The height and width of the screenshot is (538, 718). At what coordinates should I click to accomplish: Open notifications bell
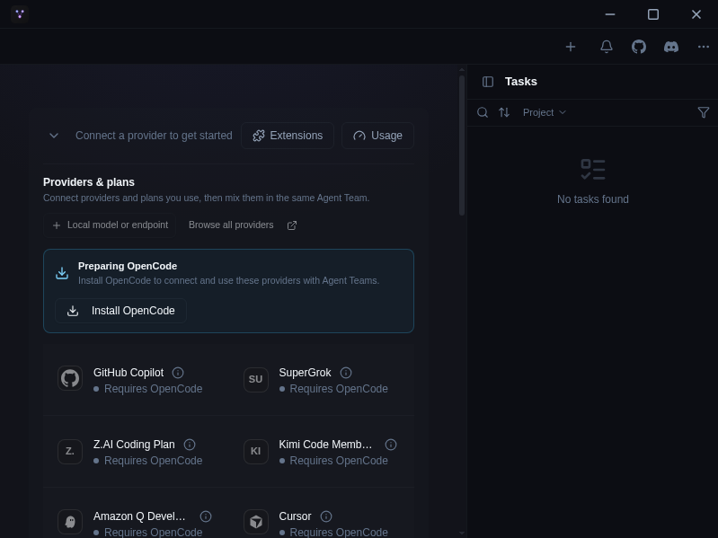tap(607, 47)
